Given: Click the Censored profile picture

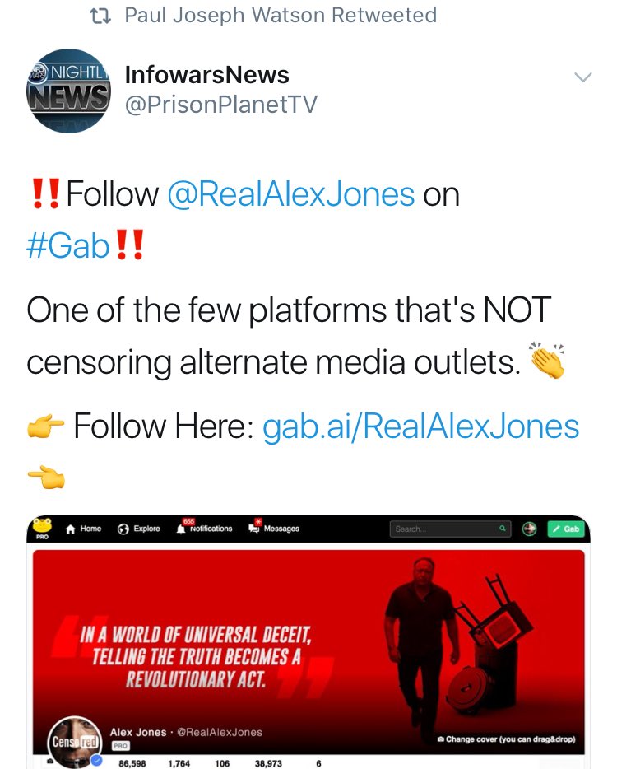Looking at the screenshot, I should tap(73, 742).
